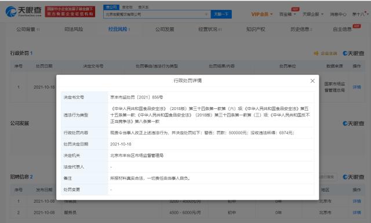Click the penalty text mentioning 500000元
Viewport: 371px width, 223px height.
[202, 133]
